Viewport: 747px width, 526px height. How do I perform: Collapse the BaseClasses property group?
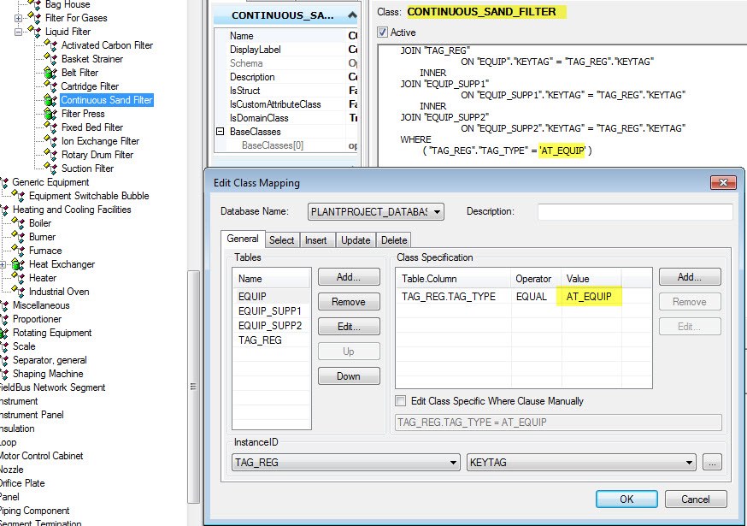(x=221, y=131)
